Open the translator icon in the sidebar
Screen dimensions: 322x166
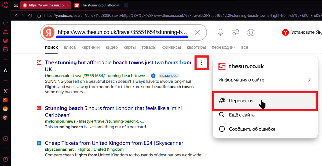point(5,118)
